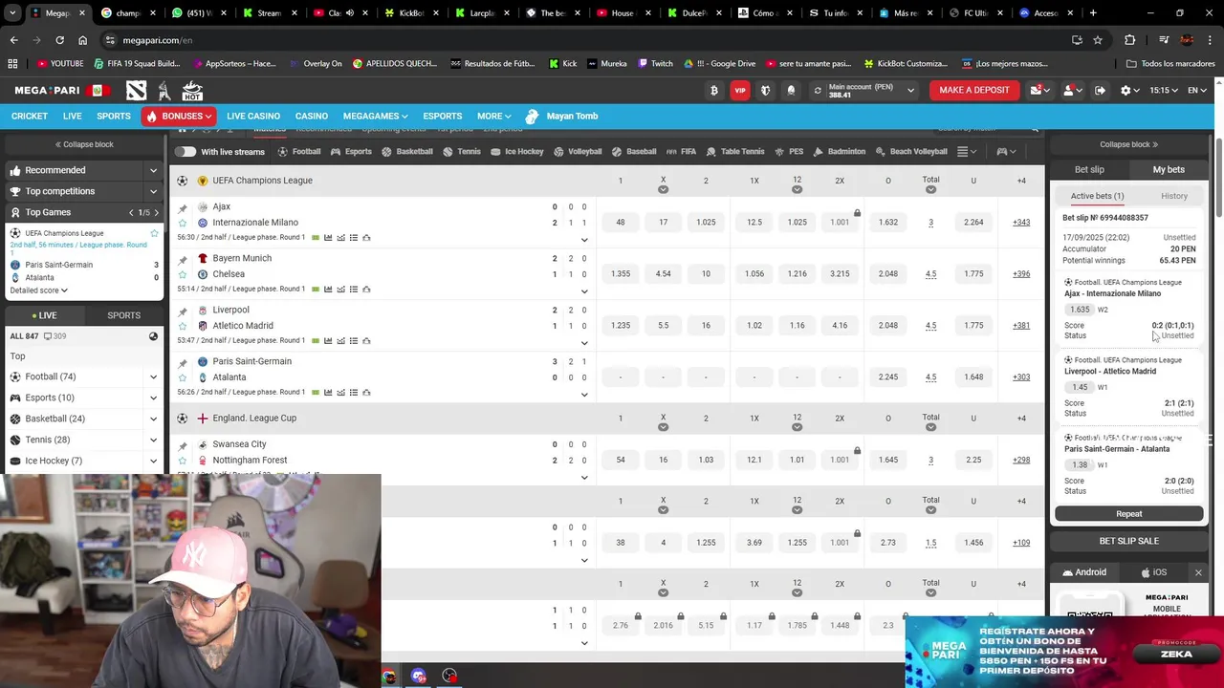Click MAKE A DEPOSIT button
The height and width of the screenshot is (688, 1224).
pyautogui.click(x=974, y=90)
